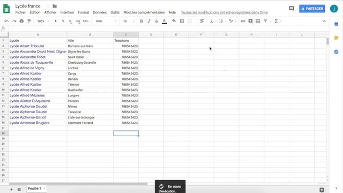Open the Fichier menu
The height and width of the screenshot is (193, 343).
tap(20, 12)
